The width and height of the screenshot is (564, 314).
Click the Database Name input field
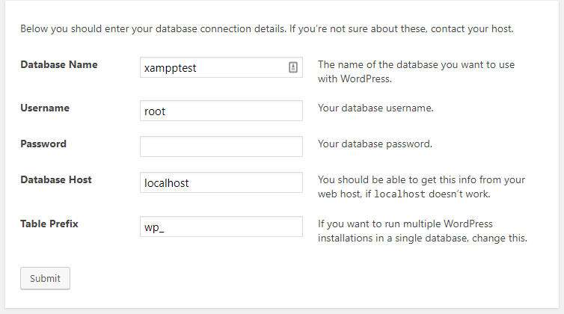[x=221, y=67]
